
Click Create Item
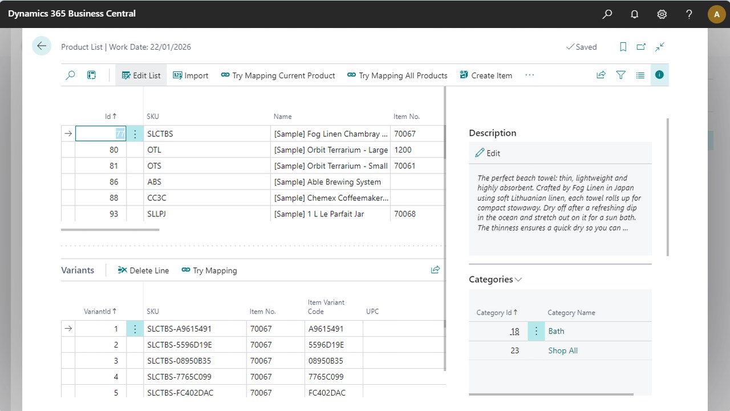(x=486, y=75)
